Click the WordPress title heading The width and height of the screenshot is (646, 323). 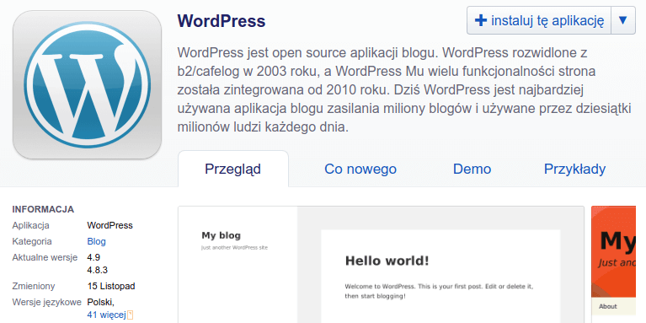coord(222,21)
